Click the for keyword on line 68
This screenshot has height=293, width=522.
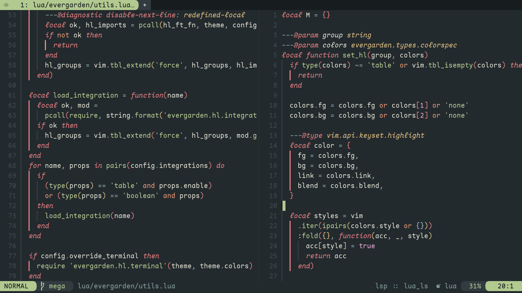coord(35,166)
